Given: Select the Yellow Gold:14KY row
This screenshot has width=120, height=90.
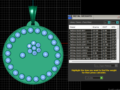Looking at the screenshot, I should click(93, 36).
